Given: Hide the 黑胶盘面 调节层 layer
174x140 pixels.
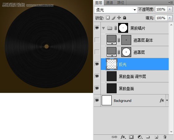Looking at the screenshot, I should tap(97, 76).
